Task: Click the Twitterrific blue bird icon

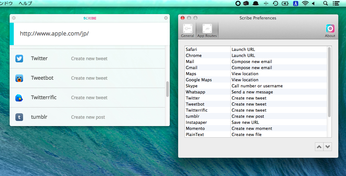Action: (x=19, y=98)
